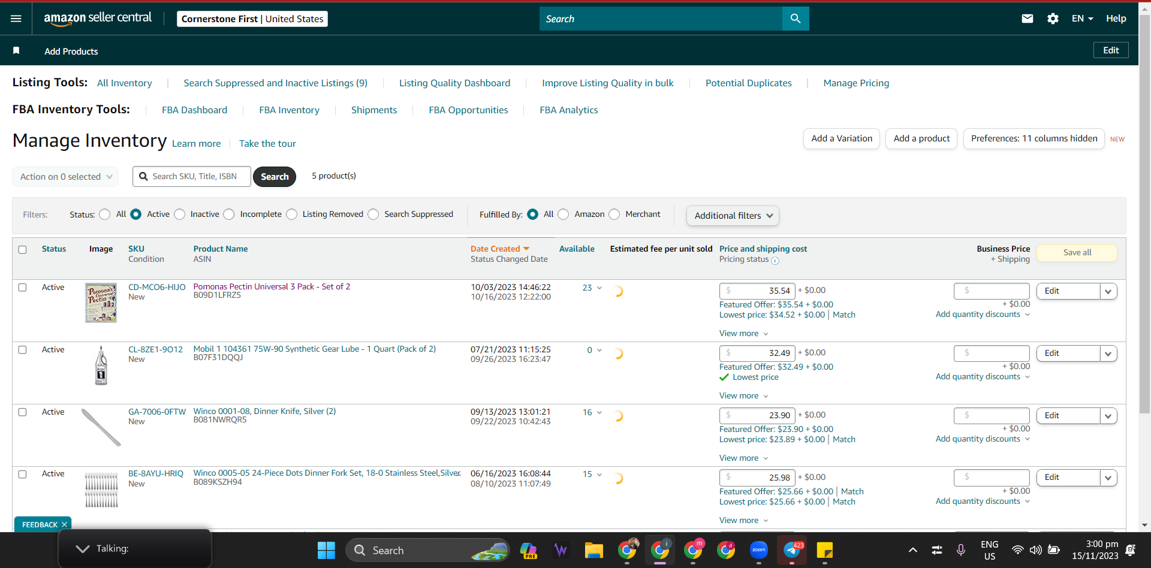Click the Wi-Fi network icon
Viewport: 1151px width, 568px height.
pos(1017,550)
